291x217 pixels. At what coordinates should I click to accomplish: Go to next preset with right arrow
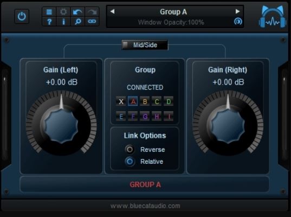click(x=237, y=11)
